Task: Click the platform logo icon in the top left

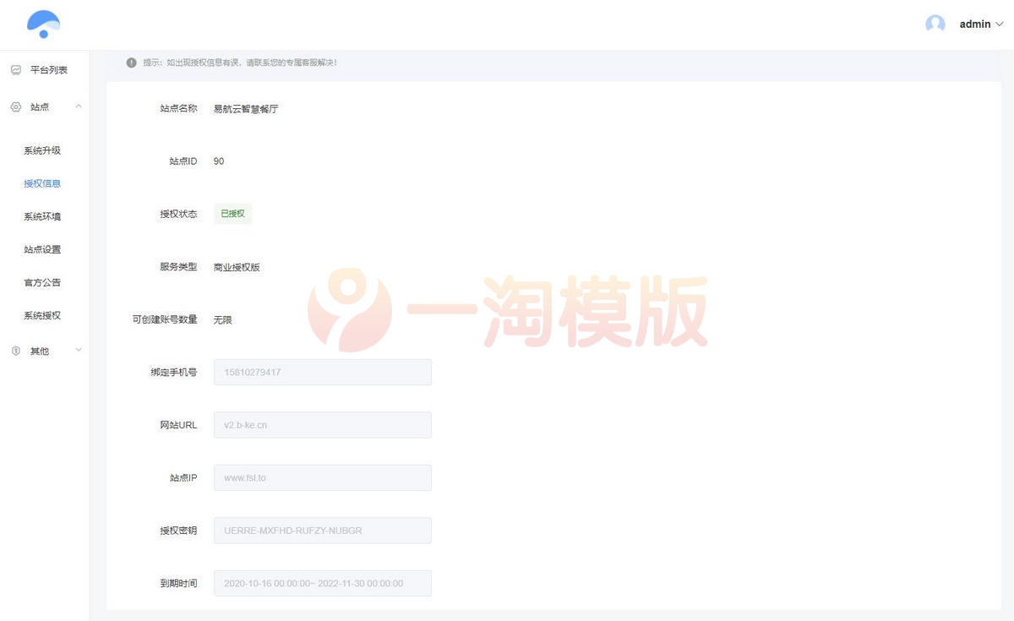Action: click(42, 25)
